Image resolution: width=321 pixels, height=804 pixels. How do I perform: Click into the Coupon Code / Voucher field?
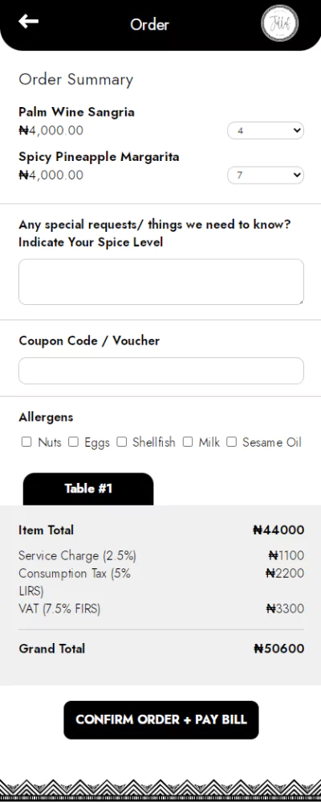pyautogui.click(x=161, y=371)
